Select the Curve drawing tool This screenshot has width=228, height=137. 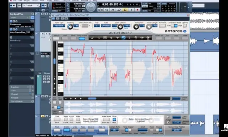99,38
